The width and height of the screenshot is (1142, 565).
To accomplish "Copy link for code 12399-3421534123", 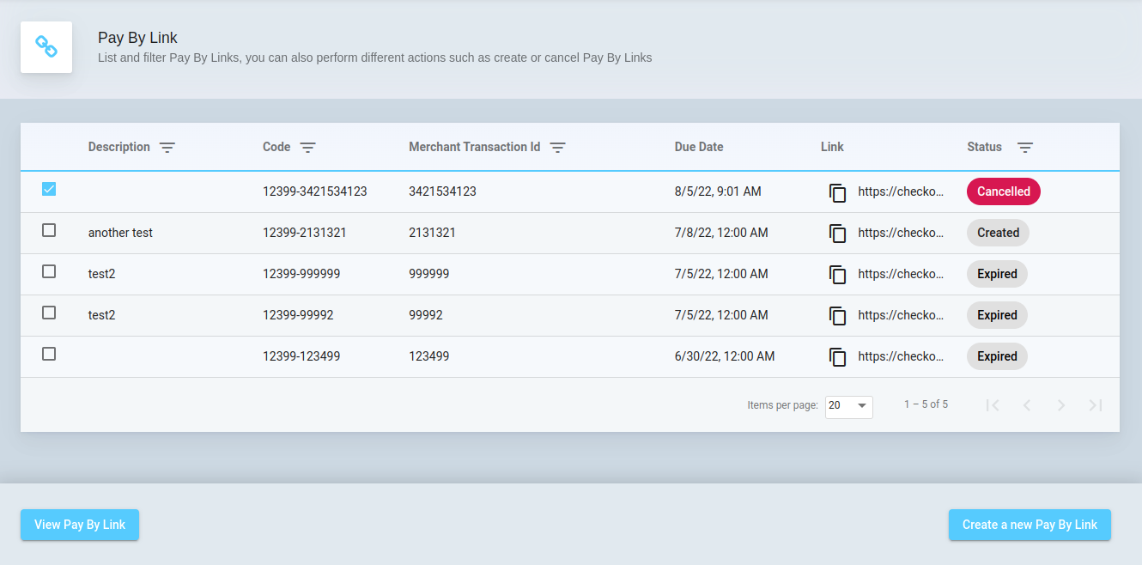I will (x=837, y=192).
